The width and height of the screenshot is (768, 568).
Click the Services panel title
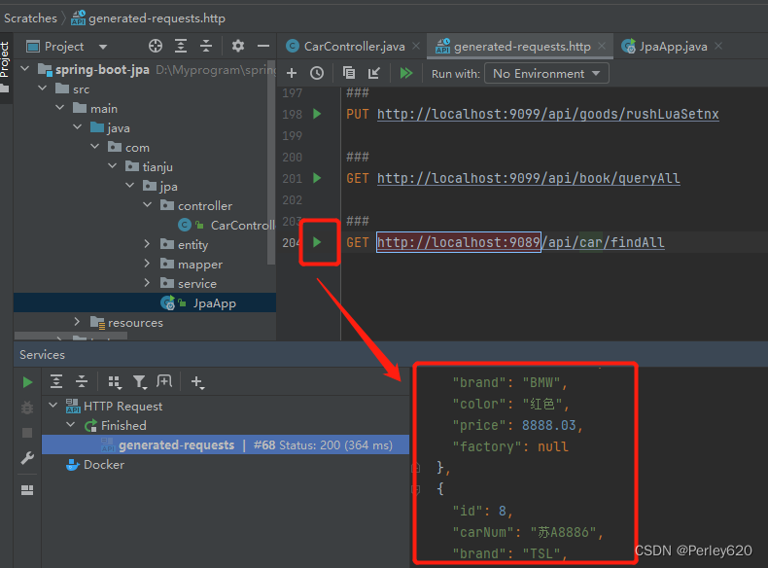tap(42, 355)
